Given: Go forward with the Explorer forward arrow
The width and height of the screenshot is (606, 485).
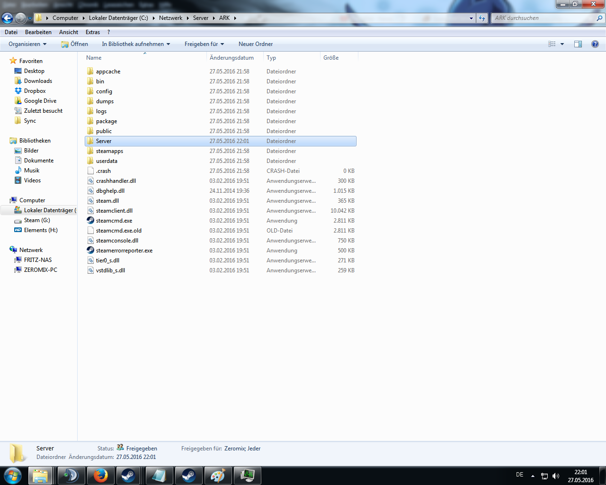Looking at the screenshot, I should tap(20, 18).
